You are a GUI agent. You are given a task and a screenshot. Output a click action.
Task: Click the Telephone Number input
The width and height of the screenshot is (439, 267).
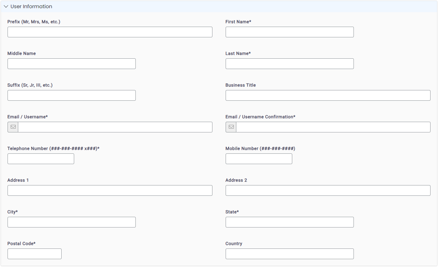point(41,158)
